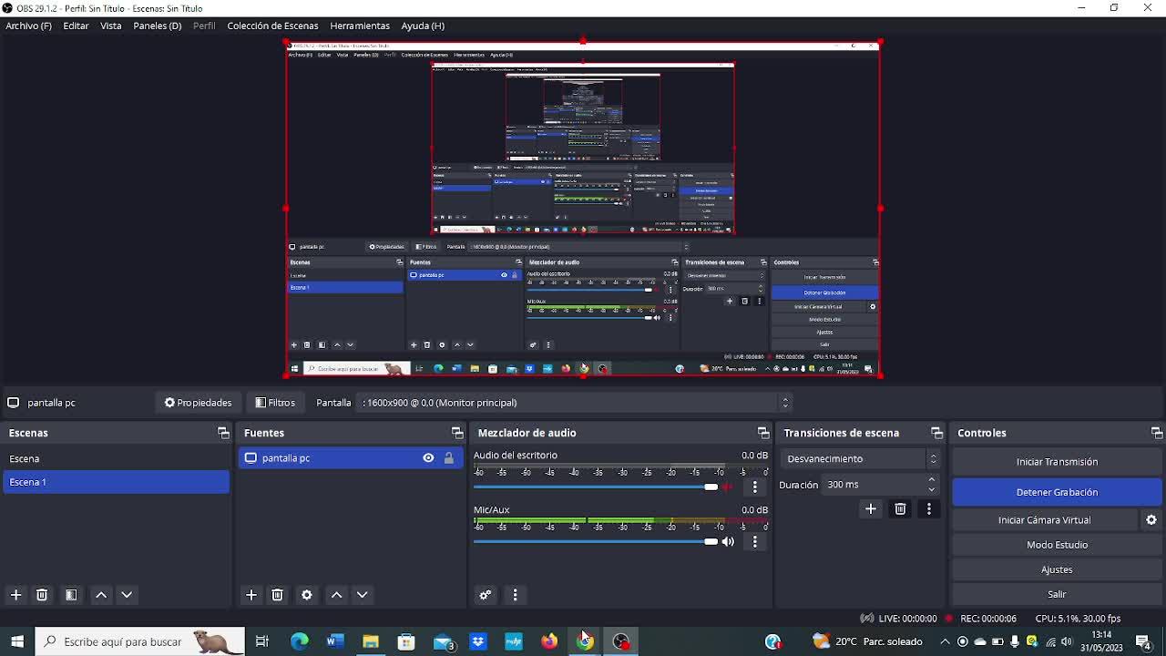Screen dimensions: 1166x656
Task: Unmute the Audio del escritorio channel
Action: 728,487
